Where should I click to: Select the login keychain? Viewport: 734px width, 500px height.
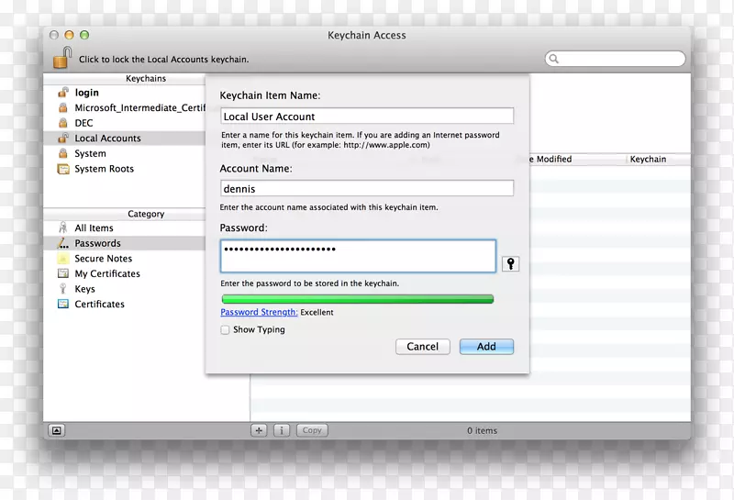point(86,93)
